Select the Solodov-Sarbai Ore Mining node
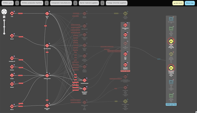This screenshot has width=197, height=113. tap(125, 101)
